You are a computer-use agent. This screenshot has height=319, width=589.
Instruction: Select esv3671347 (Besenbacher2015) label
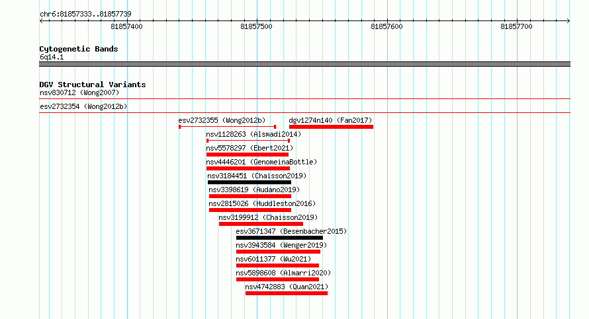291,231
